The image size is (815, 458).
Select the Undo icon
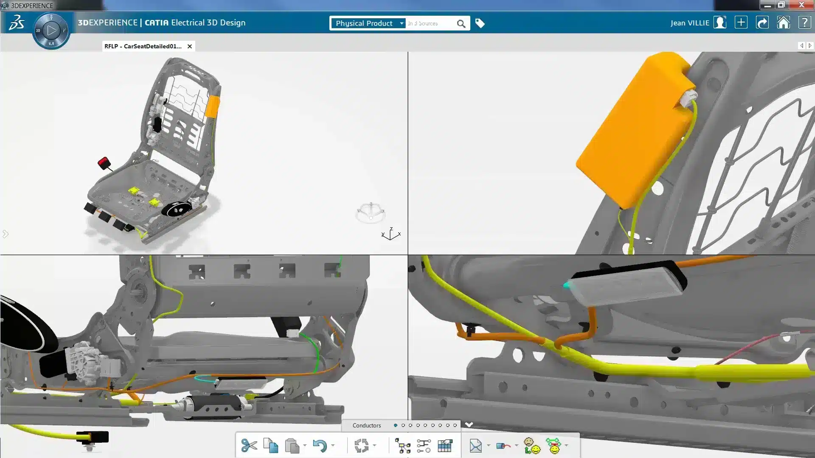pyautogui.click(x=320, y=444)
